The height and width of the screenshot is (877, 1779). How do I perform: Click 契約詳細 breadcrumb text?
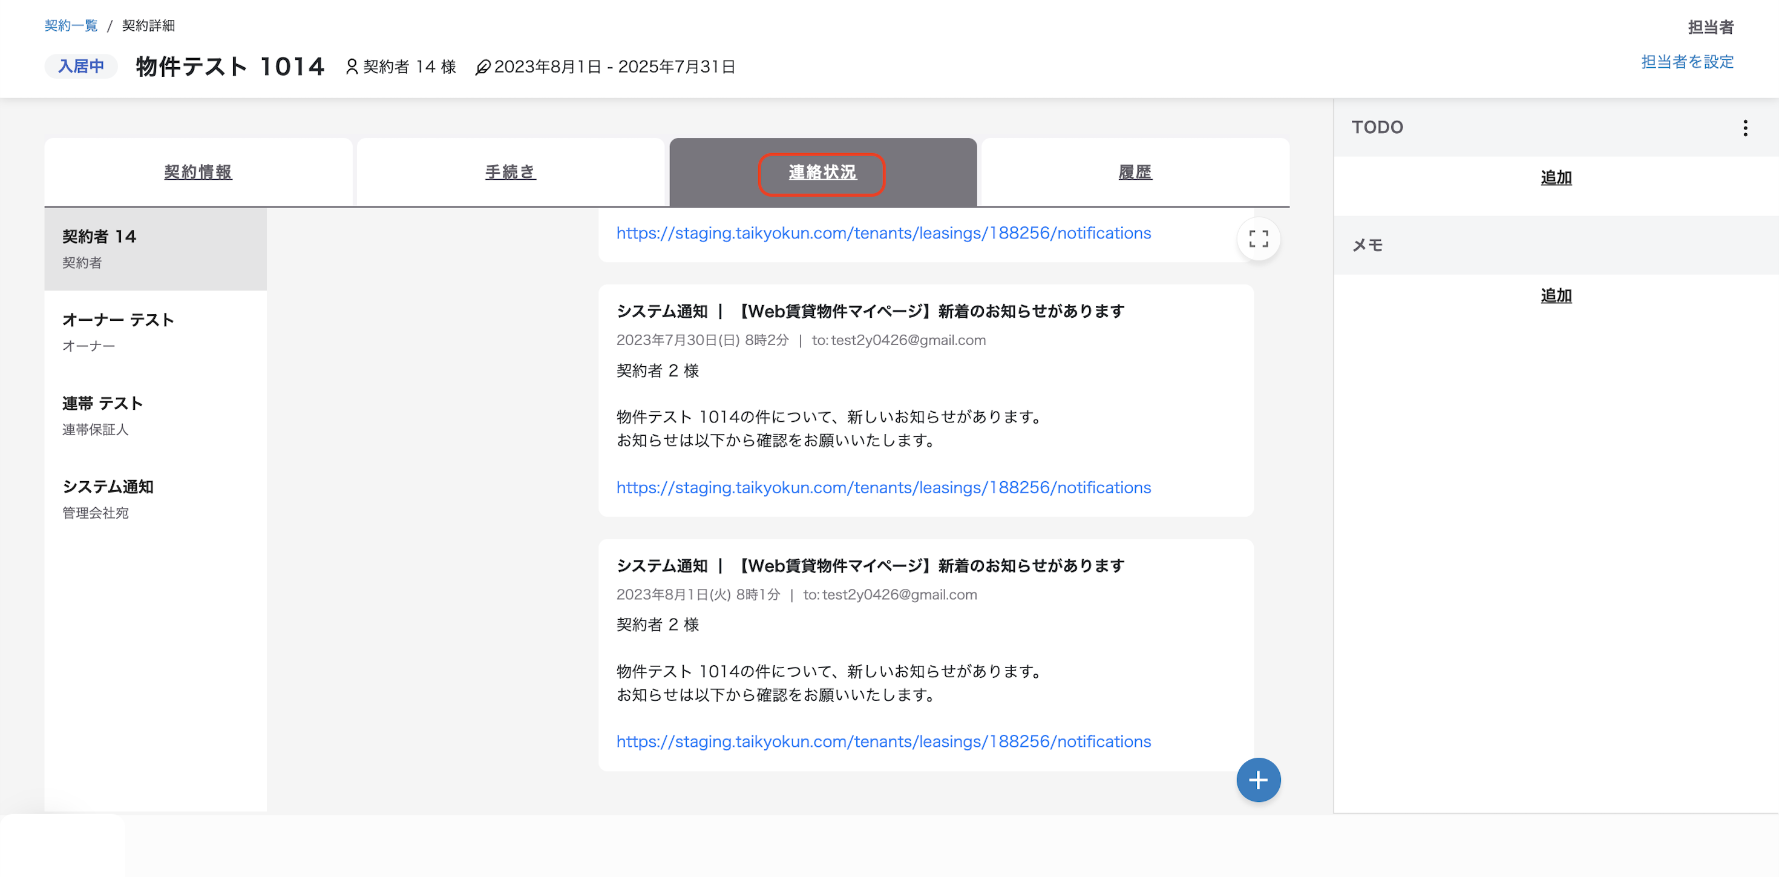[x=148, y=25]
